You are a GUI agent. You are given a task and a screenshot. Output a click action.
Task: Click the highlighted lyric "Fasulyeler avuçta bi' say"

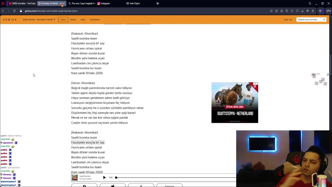88,142
